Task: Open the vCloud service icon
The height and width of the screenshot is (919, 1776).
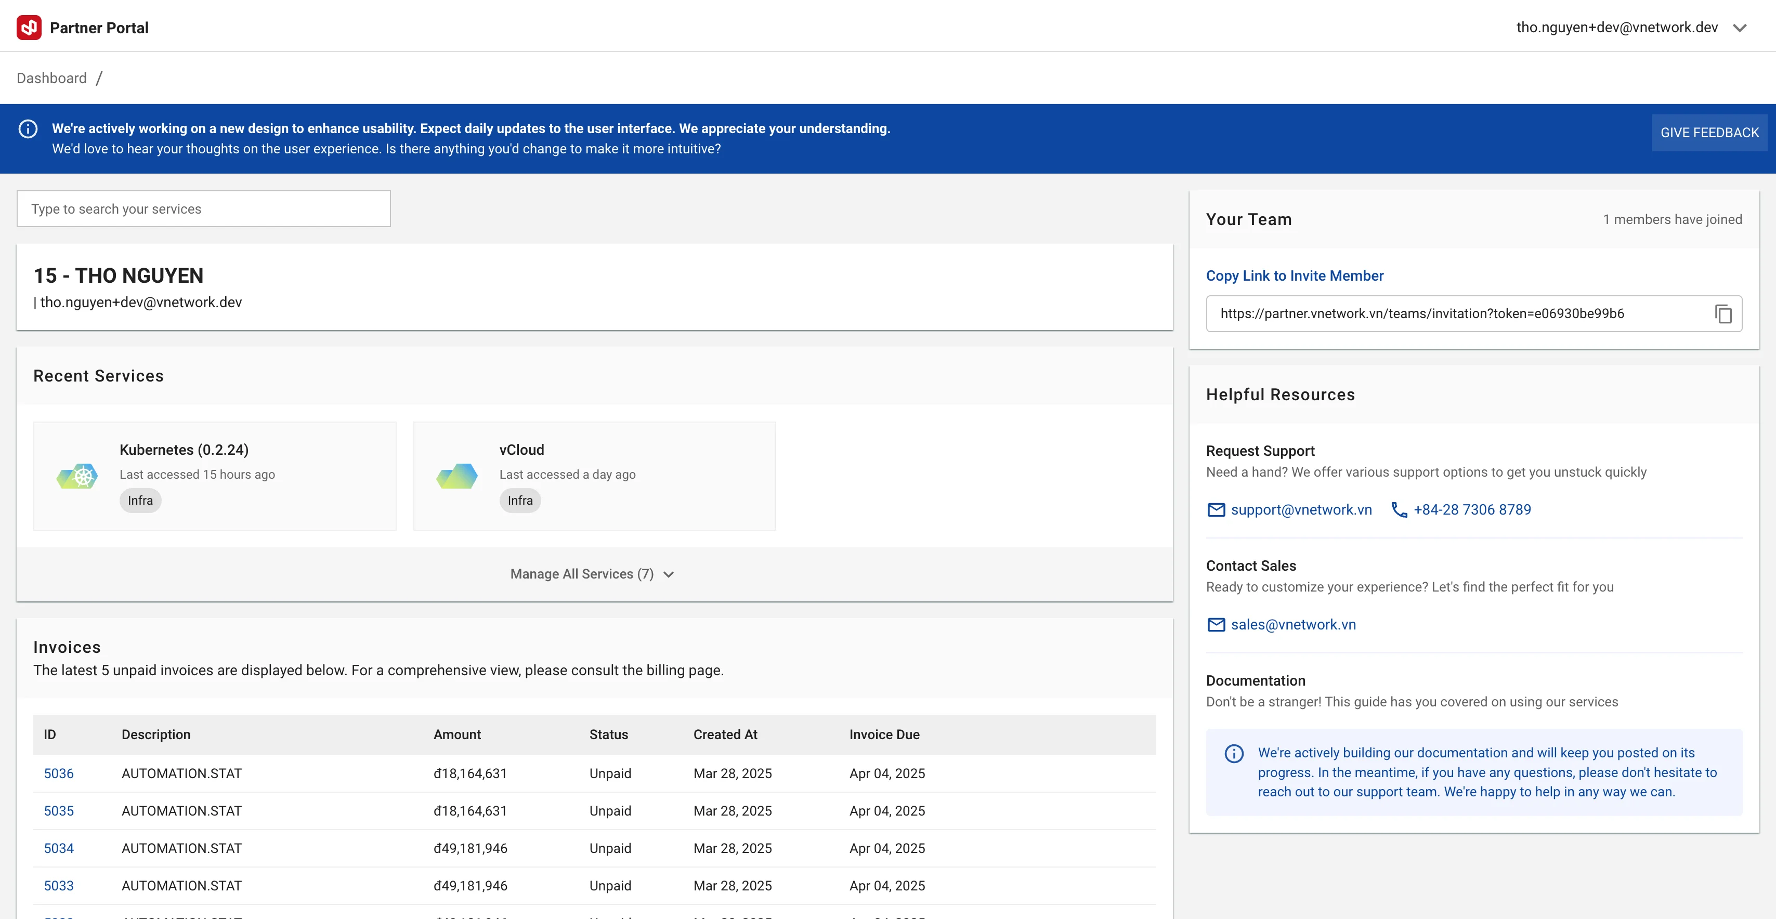Action: 457,476
